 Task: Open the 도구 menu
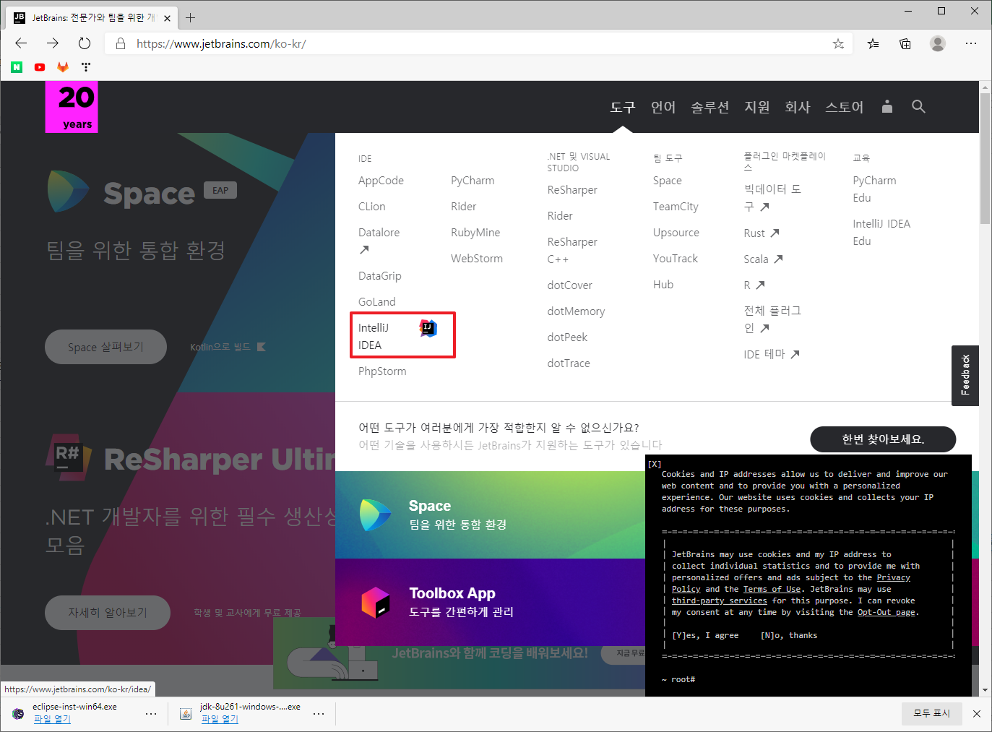(x=622, y=107)
